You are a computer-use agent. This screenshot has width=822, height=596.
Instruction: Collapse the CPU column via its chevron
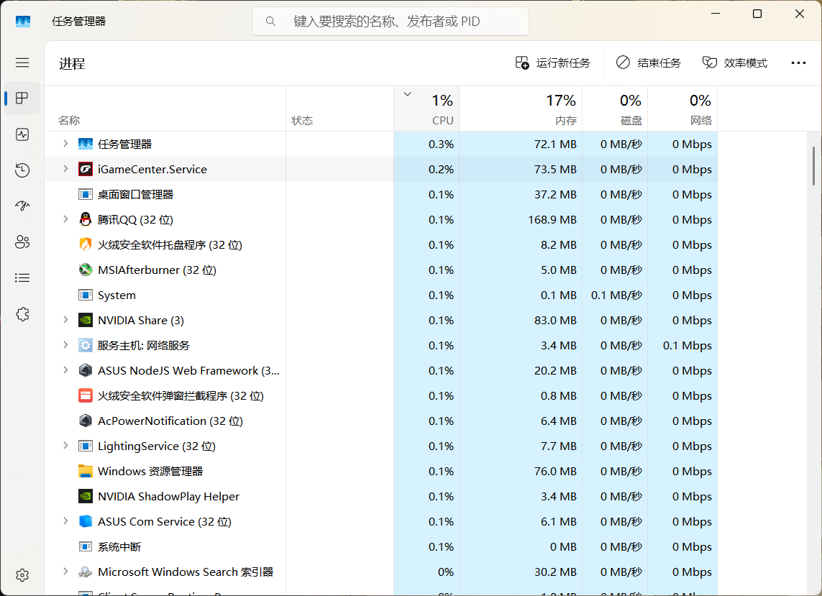[407, 93]
